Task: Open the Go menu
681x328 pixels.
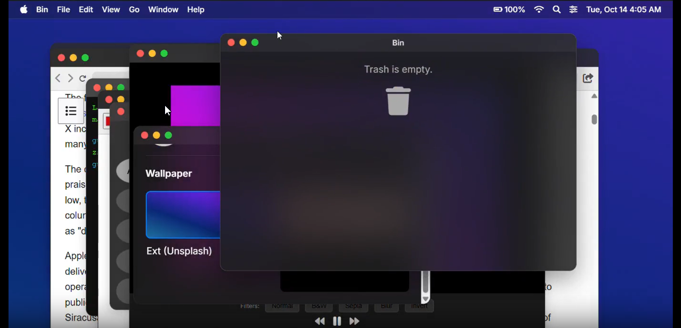Action: [134, 10]
